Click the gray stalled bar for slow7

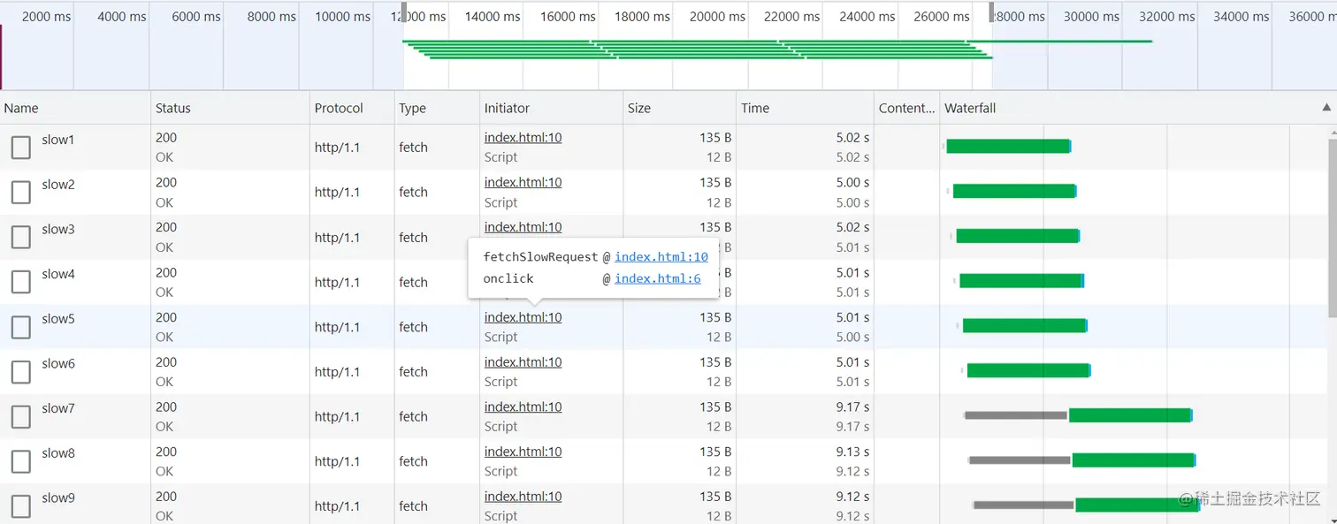(x=1016, y=415)
